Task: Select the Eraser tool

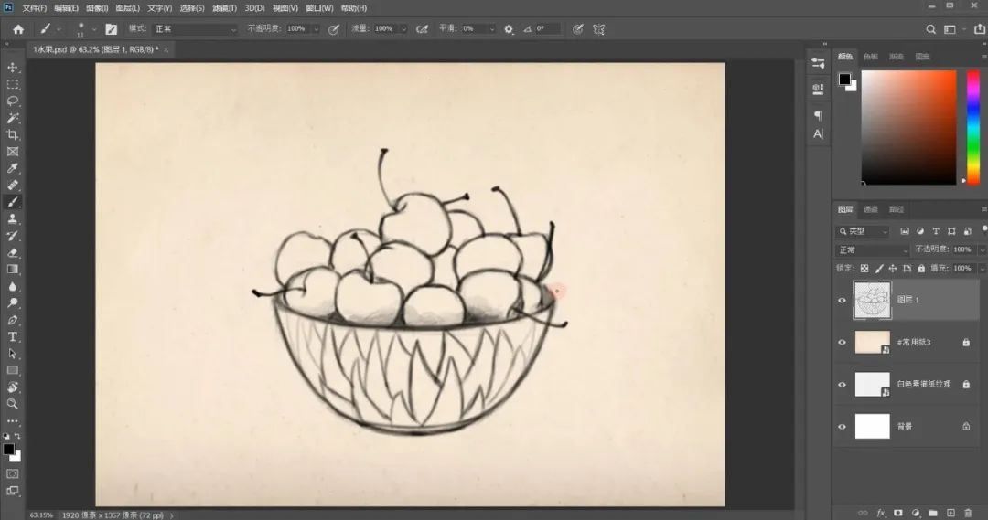Action: [x=13, y=252]
